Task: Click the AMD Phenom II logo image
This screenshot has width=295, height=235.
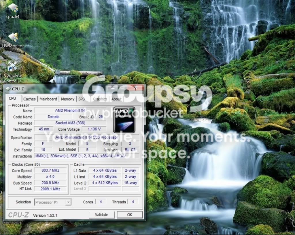Action: (124, 120)
